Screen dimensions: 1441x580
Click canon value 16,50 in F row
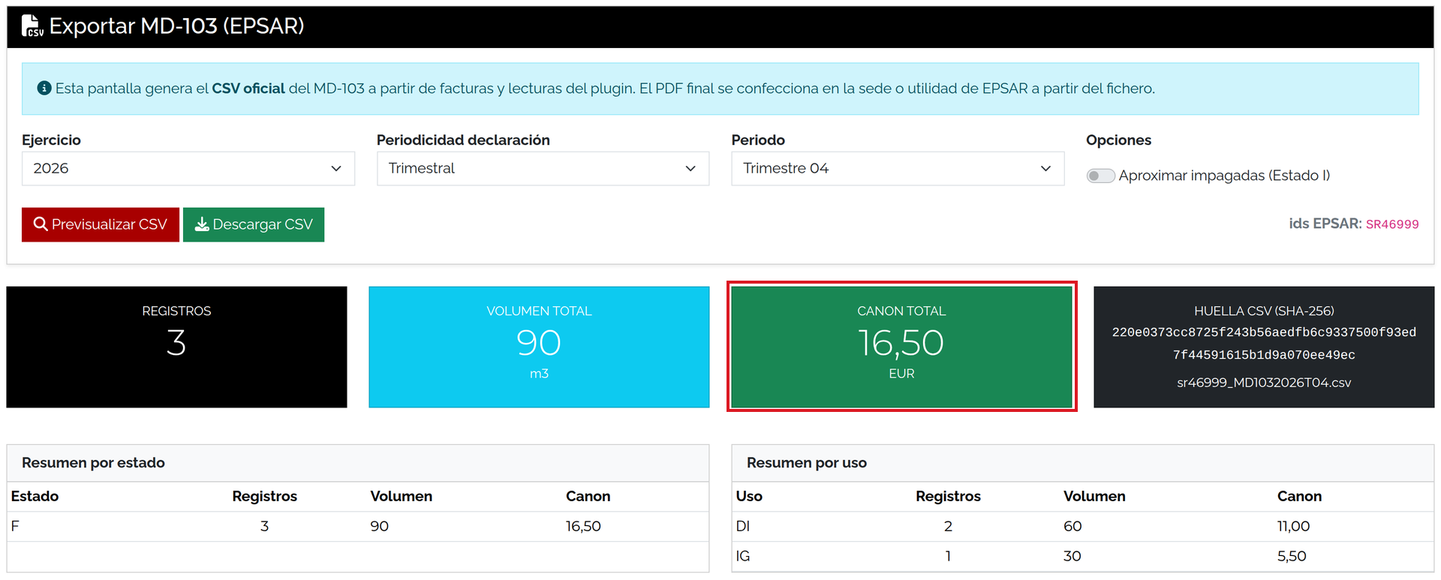[583, 526]
